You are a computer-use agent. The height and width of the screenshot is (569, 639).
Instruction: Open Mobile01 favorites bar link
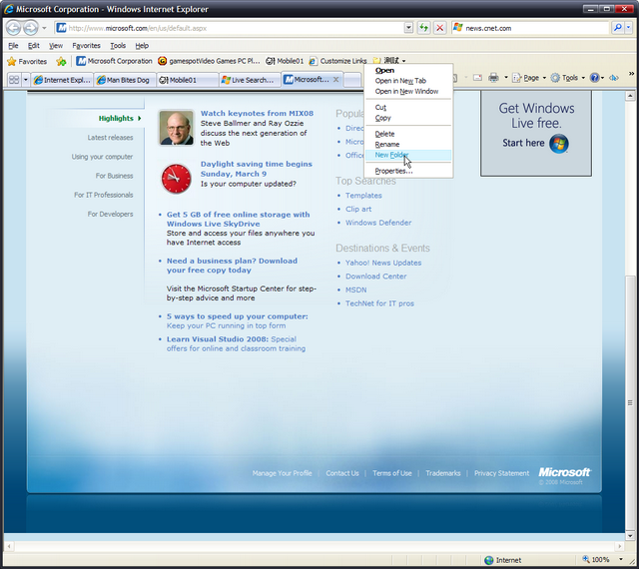tap(285, 61)
